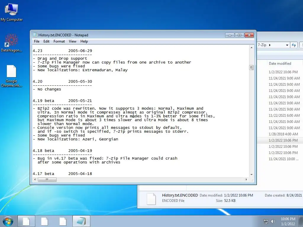Viewport: 303px width, 227px height.
Task: Open the DataWagon desktop shortcut
Action: coord(12,43)
